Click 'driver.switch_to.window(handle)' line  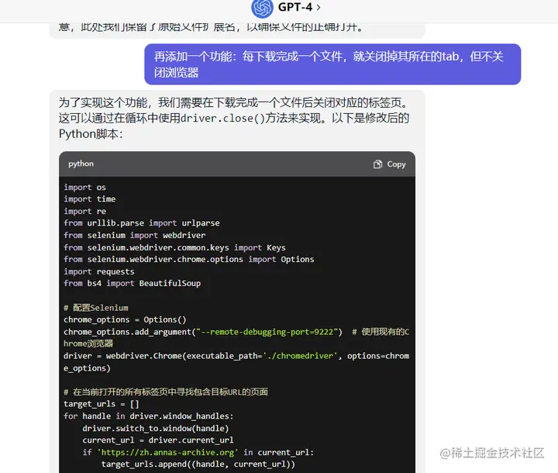tap(156, 429)
